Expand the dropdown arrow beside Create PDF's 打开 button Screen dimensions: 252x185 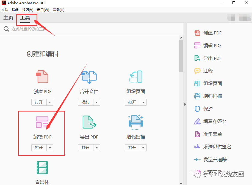(x=50, y=102)
